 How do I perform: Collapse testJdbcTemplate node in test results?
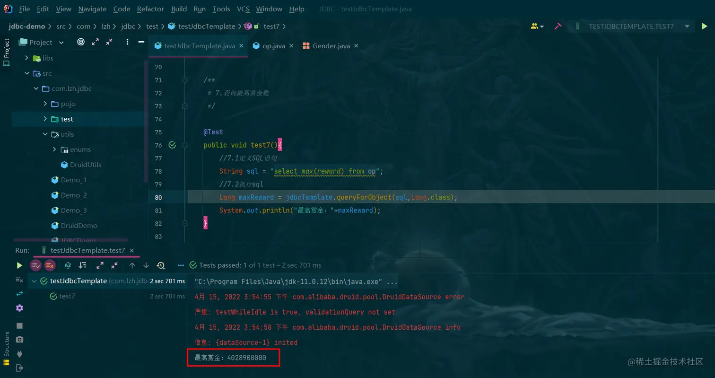pyautogui.click(x=34, y=281)
